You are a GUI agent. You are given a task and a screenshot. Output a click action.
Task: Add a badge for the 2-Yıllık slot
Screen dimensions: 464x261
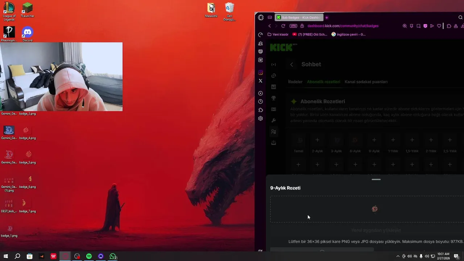[x=431, y=140]
